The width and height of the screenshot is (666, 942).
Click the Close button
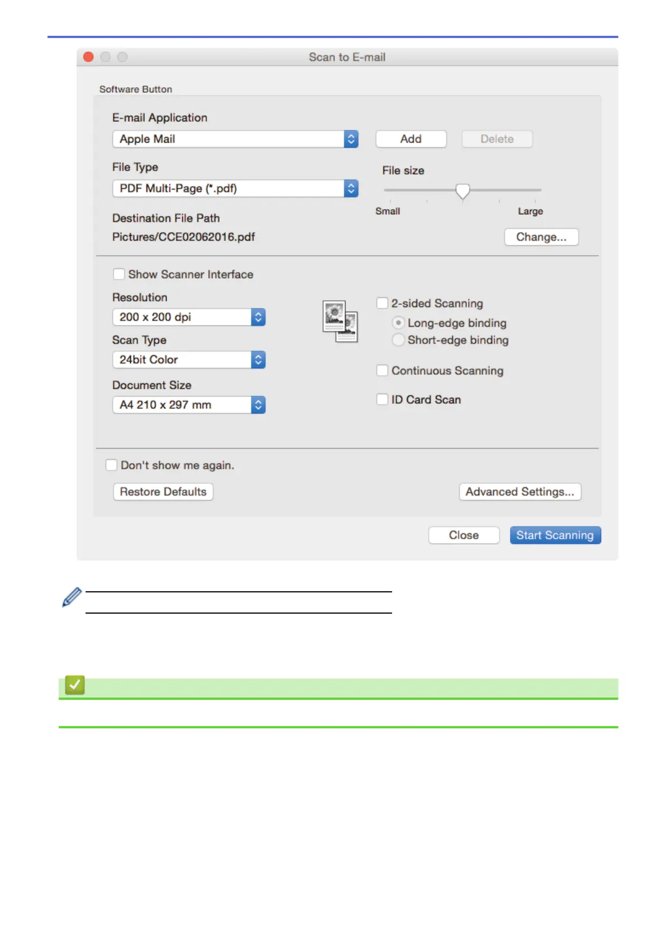point(464,535)
